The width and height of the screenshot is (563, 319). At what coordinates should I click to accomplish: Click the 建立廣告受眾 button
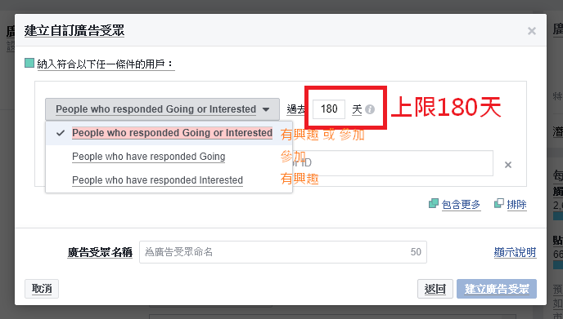497,289
